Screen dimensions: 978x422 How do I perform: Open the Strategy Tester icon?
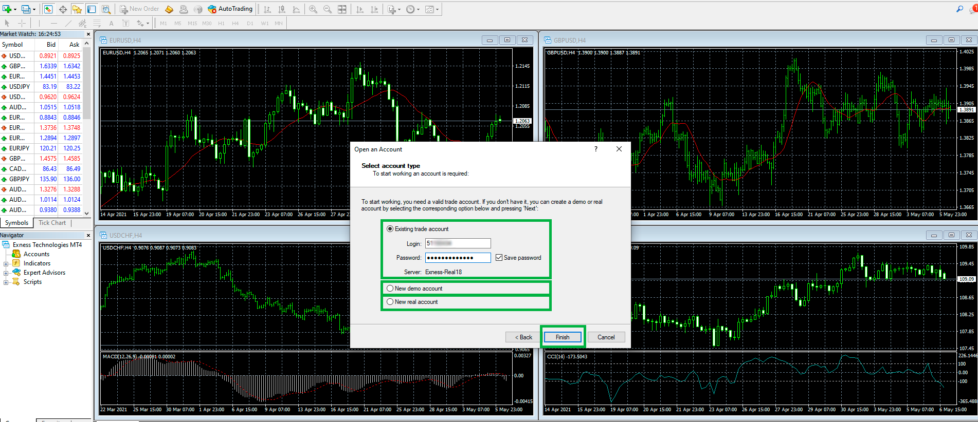coord(106,9)
